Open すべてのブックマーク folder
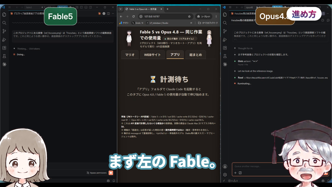 [x=208, y=23]
